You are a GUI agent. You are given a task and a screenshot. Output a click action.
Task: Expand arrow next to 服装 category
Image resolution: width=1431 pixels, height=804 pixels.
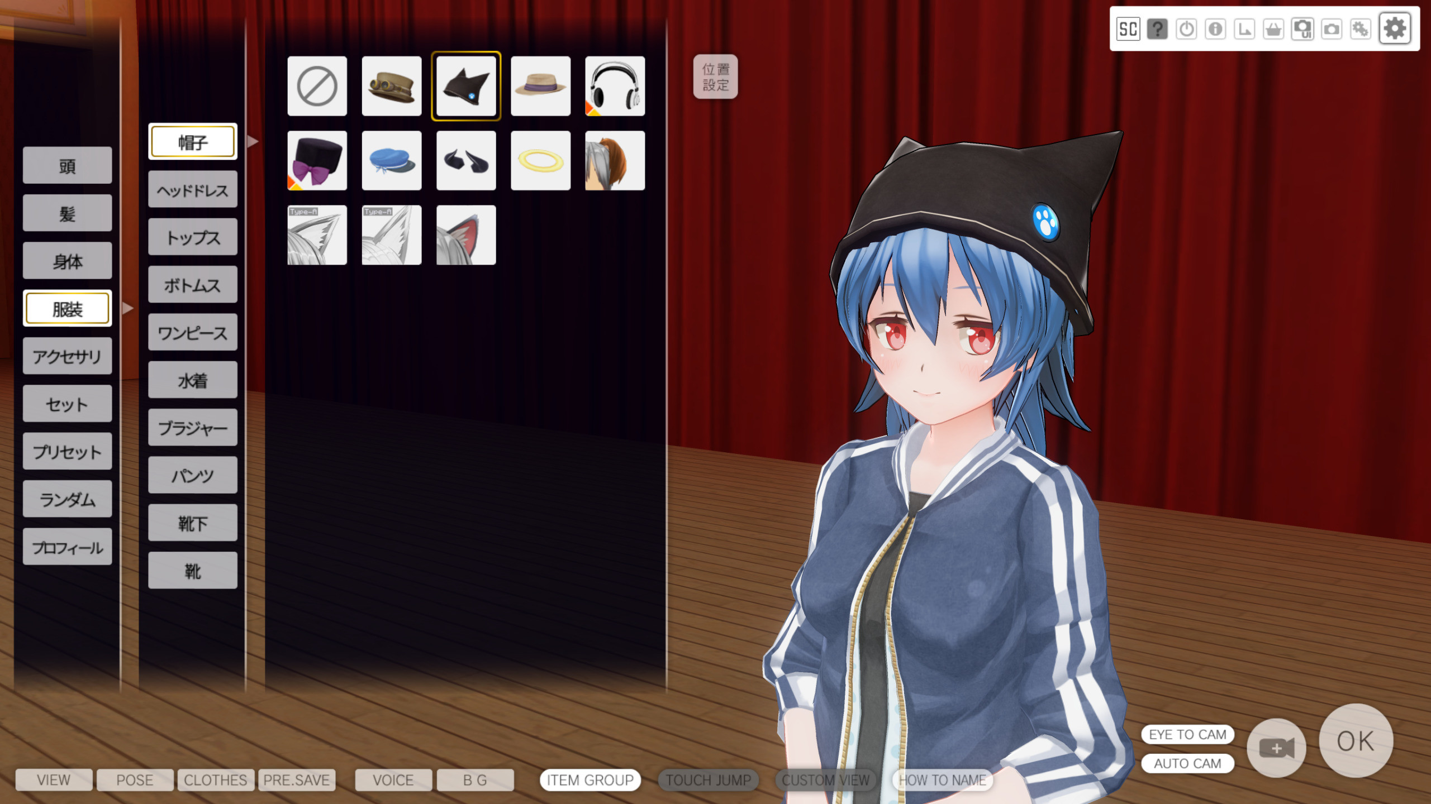pos(128,308)
